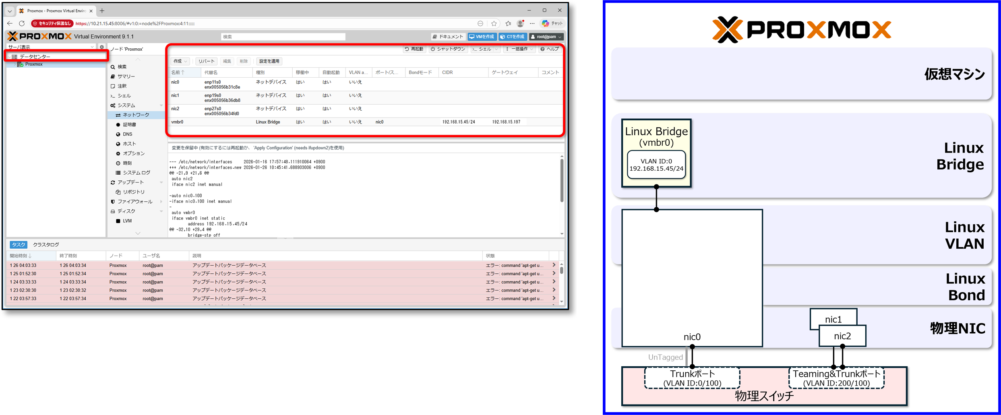
Task: Click the シャットダウン shutdown button
Action: click(x=448, y=49)
